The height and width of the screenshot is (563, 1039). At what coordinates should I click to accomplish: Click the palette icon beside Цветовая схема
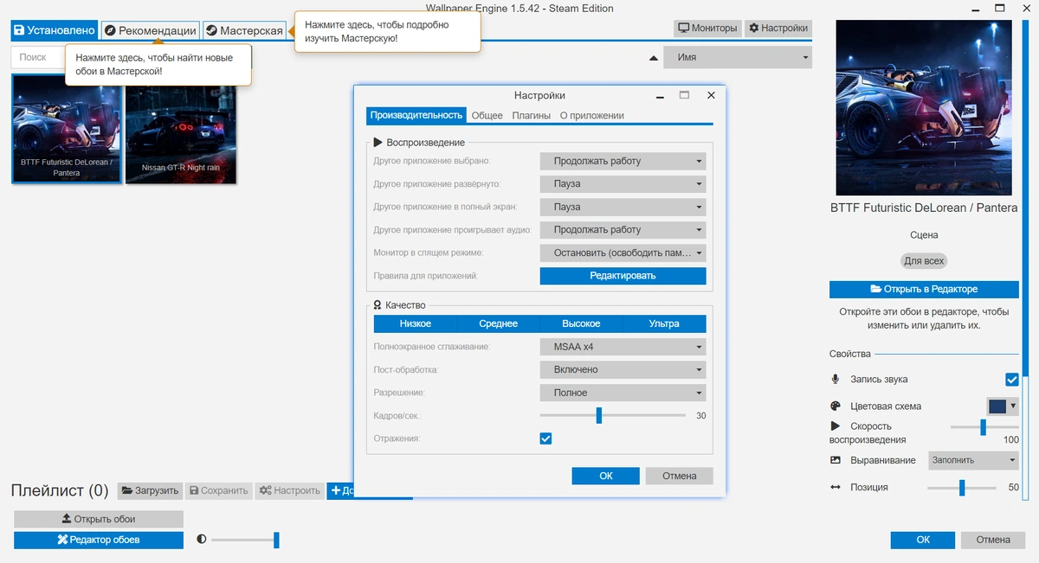coord(836,406)
